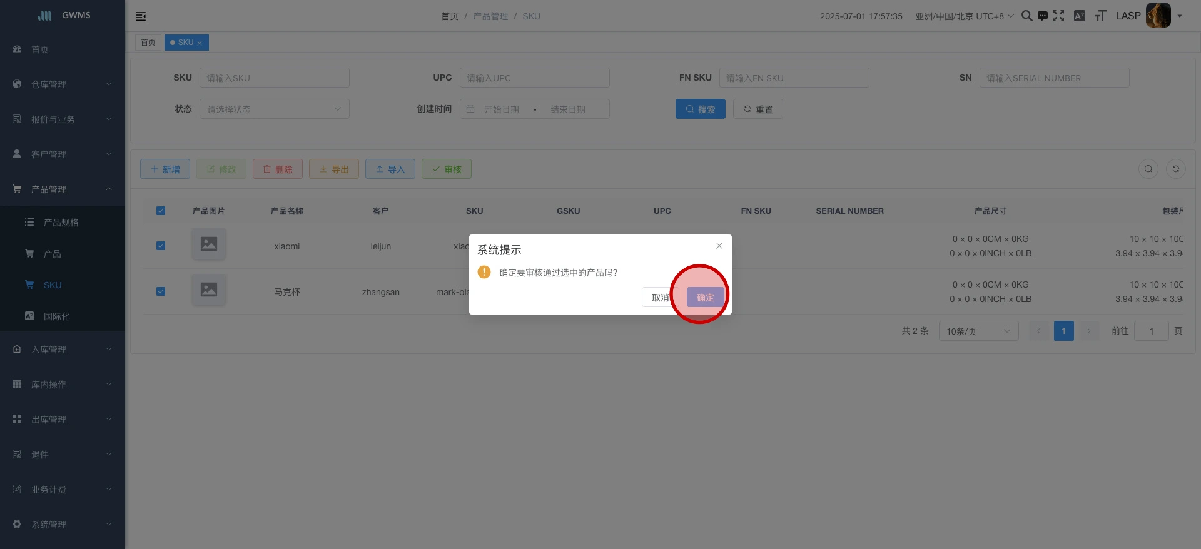
Task: Click the xiaomi product image thumbnail
Action: [x=209, y=244]
